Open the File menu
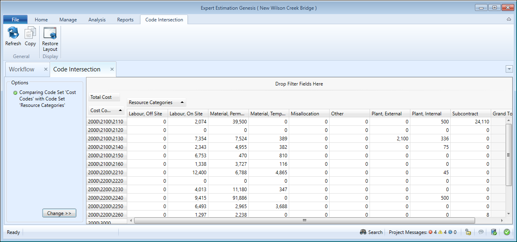Viewport: 517px width, 242px height. point(15,20)
